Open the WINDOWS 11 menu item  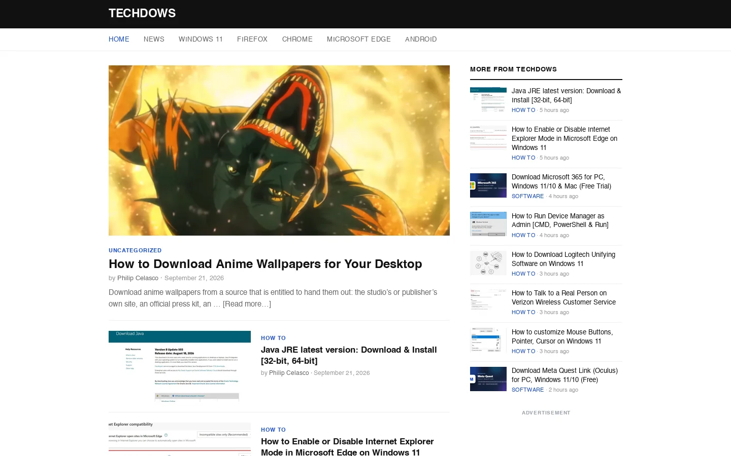(x=201, y=39)
